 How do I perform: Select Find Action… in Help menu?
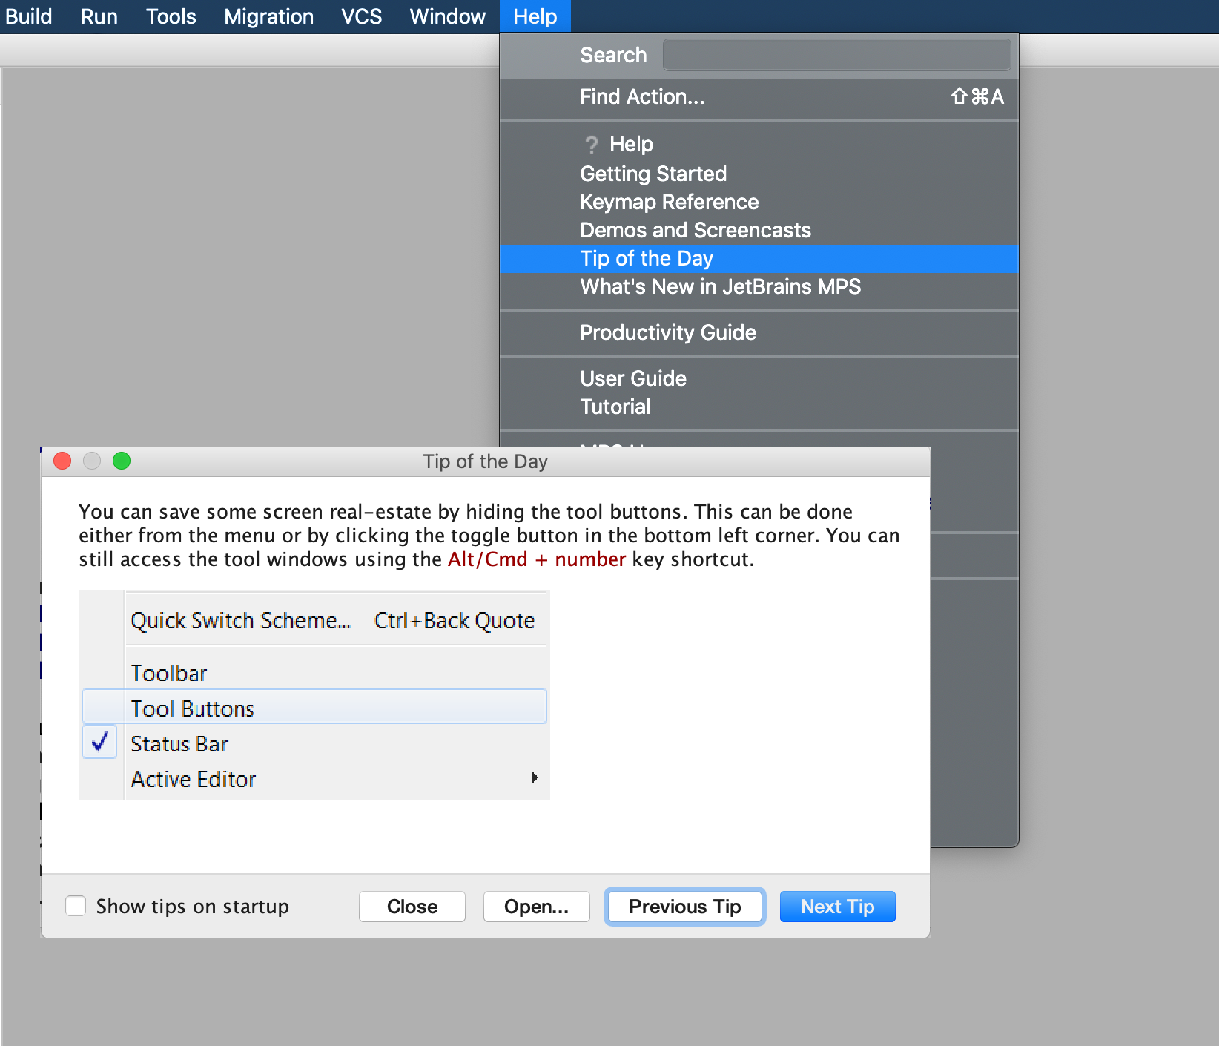759,96
